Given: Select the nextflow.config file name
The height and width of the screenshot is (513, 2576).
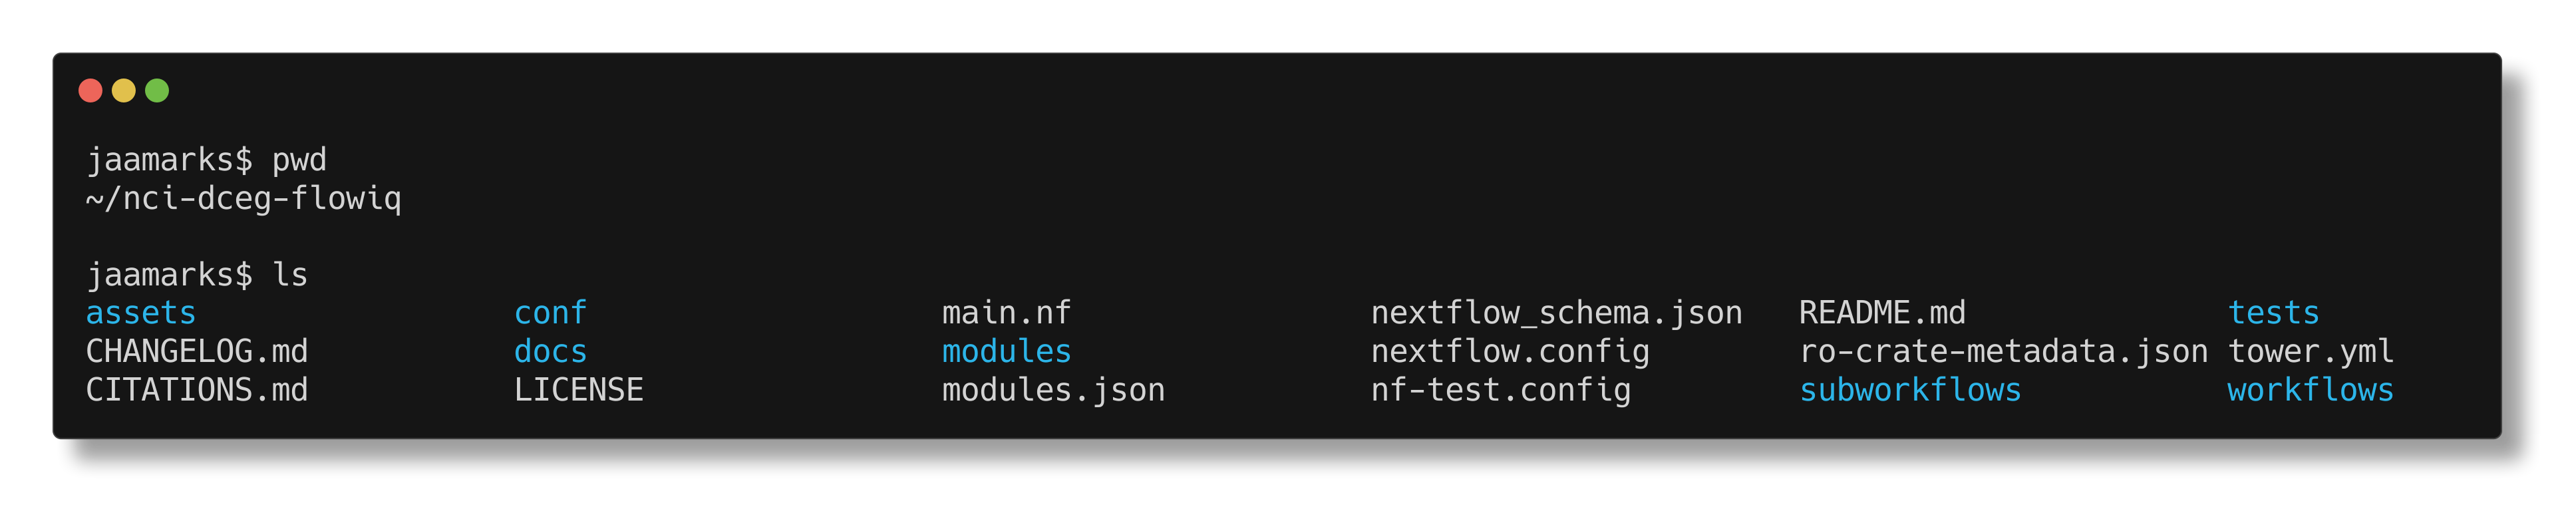Looking at the screenshot, I should click(x=1510, y=351).
